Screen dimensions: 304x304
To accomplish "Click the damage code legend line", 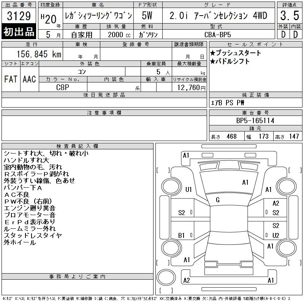I will [x=146, y=299].
